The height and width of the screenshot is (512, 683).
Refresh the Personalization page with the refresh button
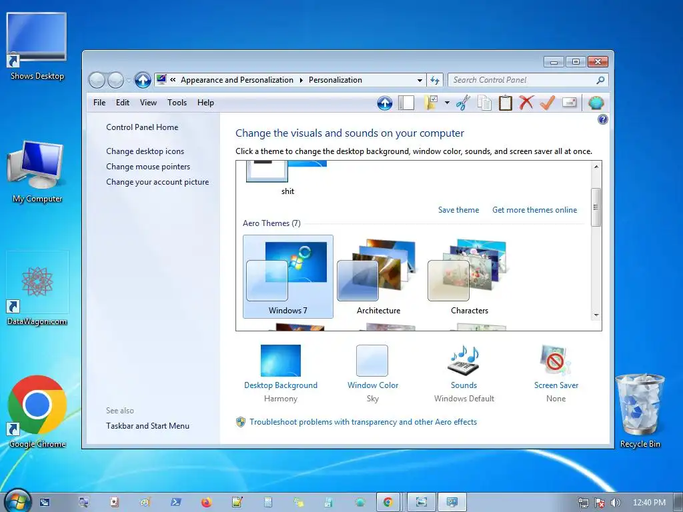[x=435, y=80]
